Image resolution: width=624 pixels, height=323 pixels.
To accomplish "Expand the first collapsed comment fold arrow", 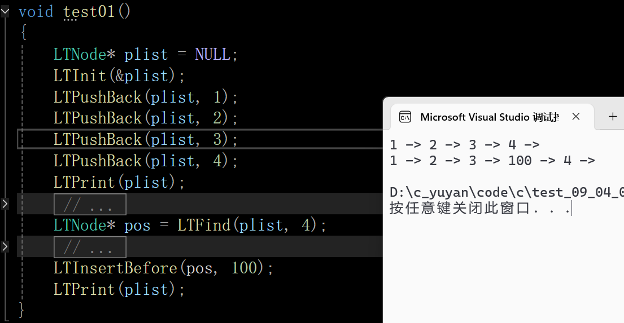I will pyautogui.click(x=5, y=204).
